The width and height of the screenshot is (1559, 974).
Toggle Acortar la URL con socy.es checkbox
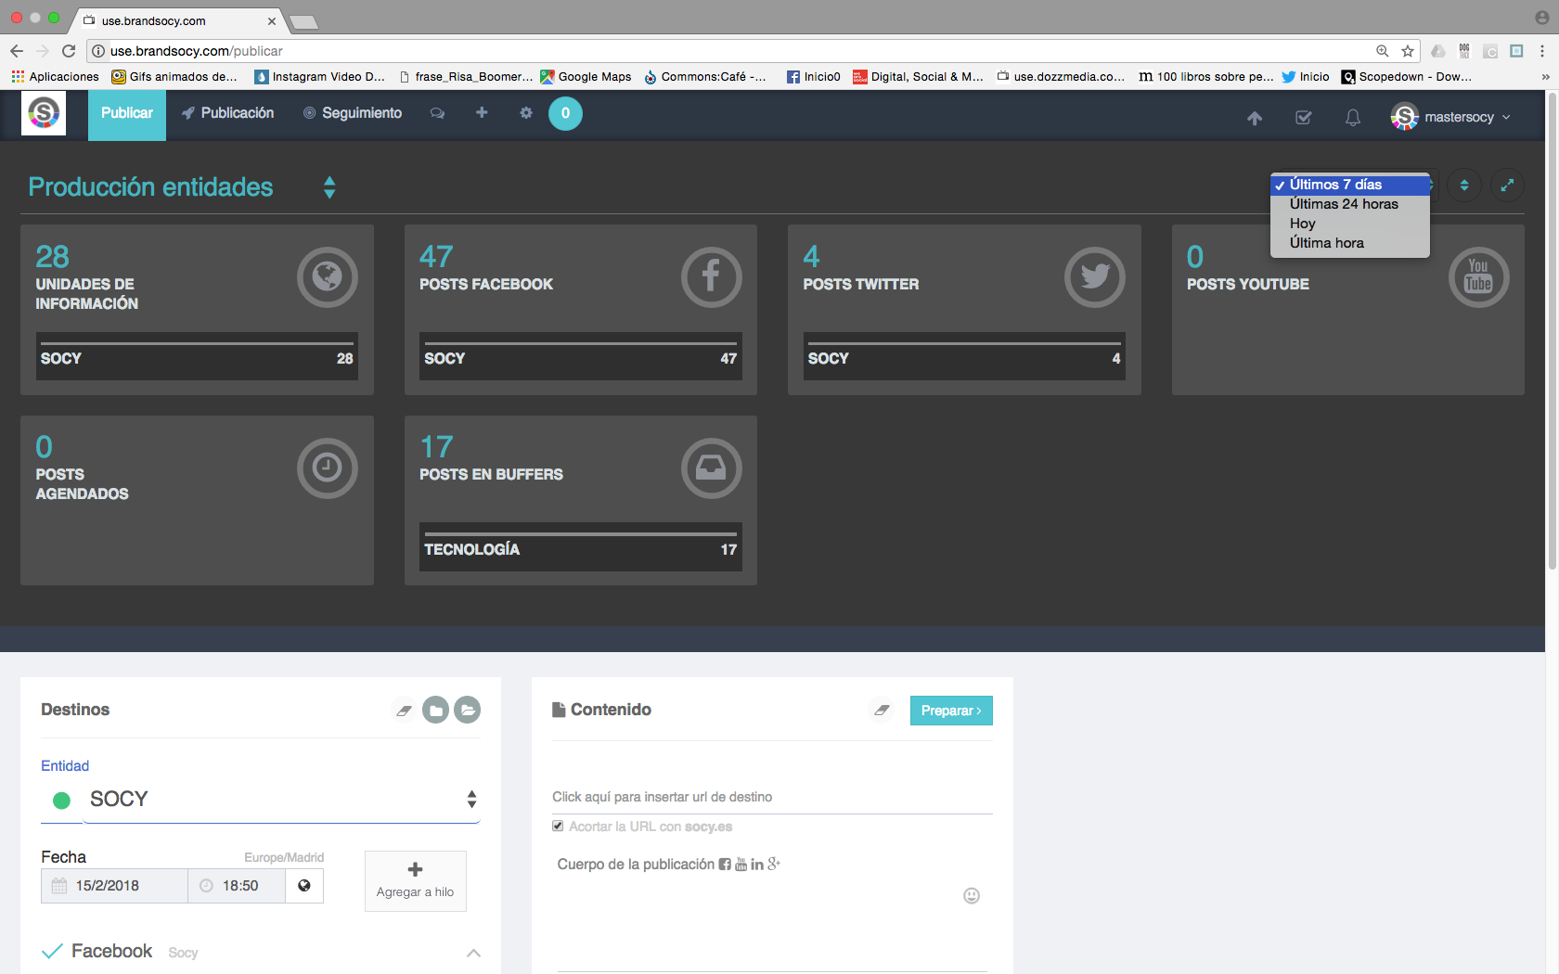[558, 826]
